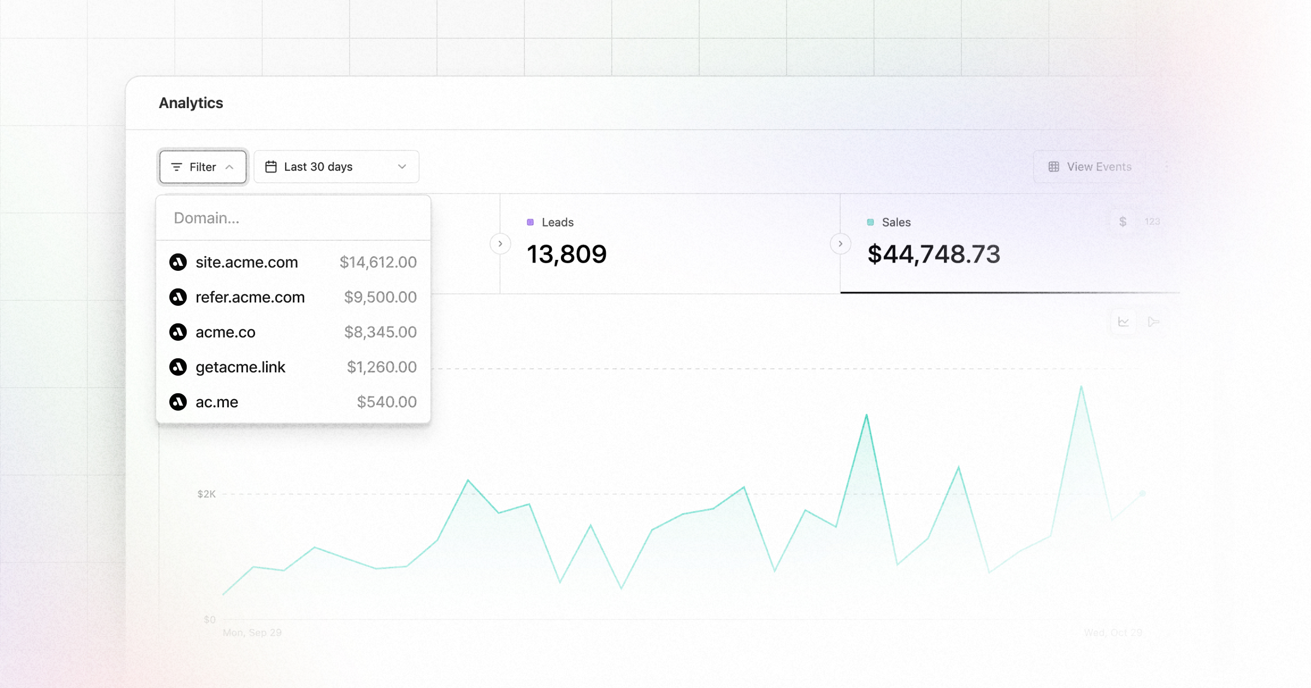Click the site.acme.com domain logo icon
Viewport: 1311px width, 688px height.
click(x=179, y=262)
